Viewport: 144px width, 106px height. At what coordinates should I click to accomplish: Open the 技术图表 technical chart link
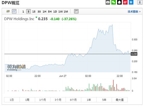point(134,12)
